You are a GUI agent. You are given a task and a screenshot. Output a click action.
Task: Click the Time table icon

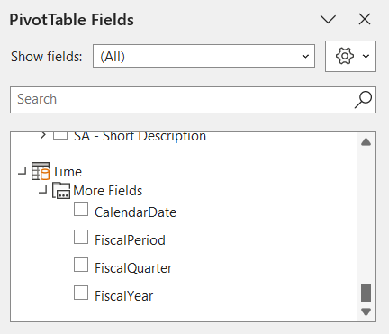point(41,171)
